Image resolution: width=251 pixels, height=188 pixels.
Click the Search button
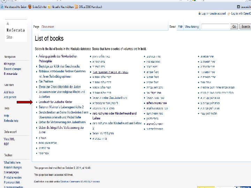click(x=245, y=26)
